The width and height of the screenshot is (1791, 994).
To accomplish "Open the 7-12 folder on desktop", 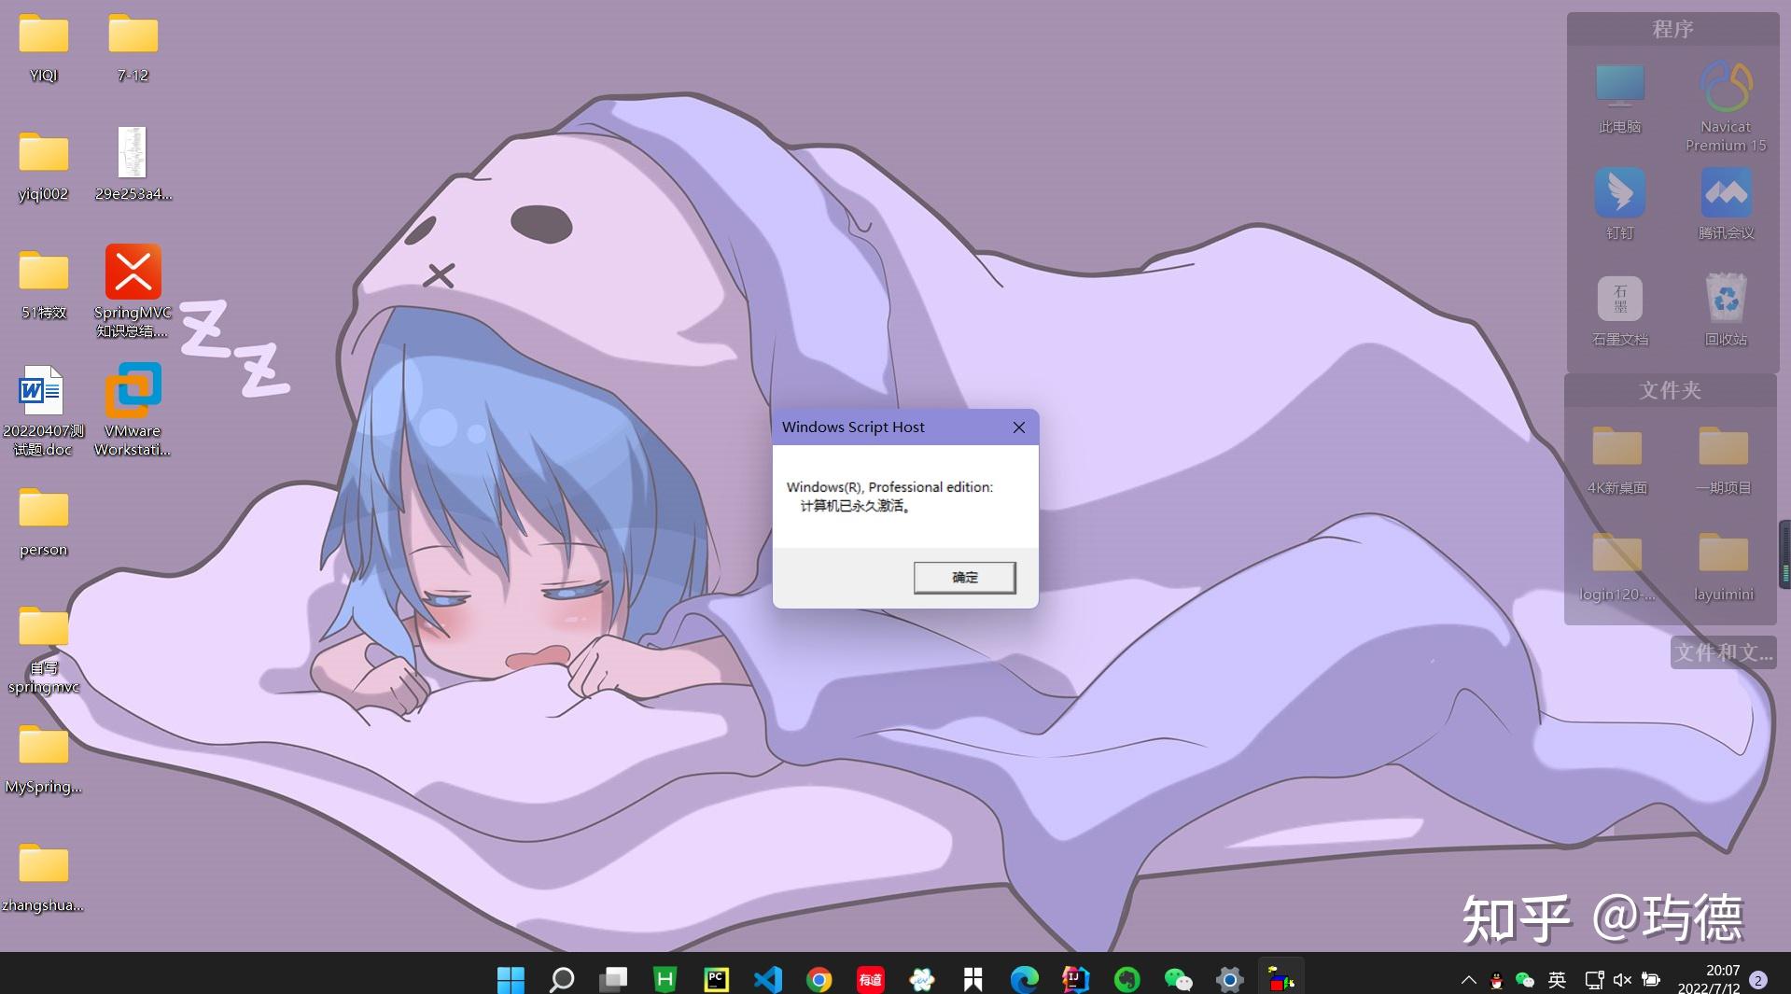I will click(133, 49).
